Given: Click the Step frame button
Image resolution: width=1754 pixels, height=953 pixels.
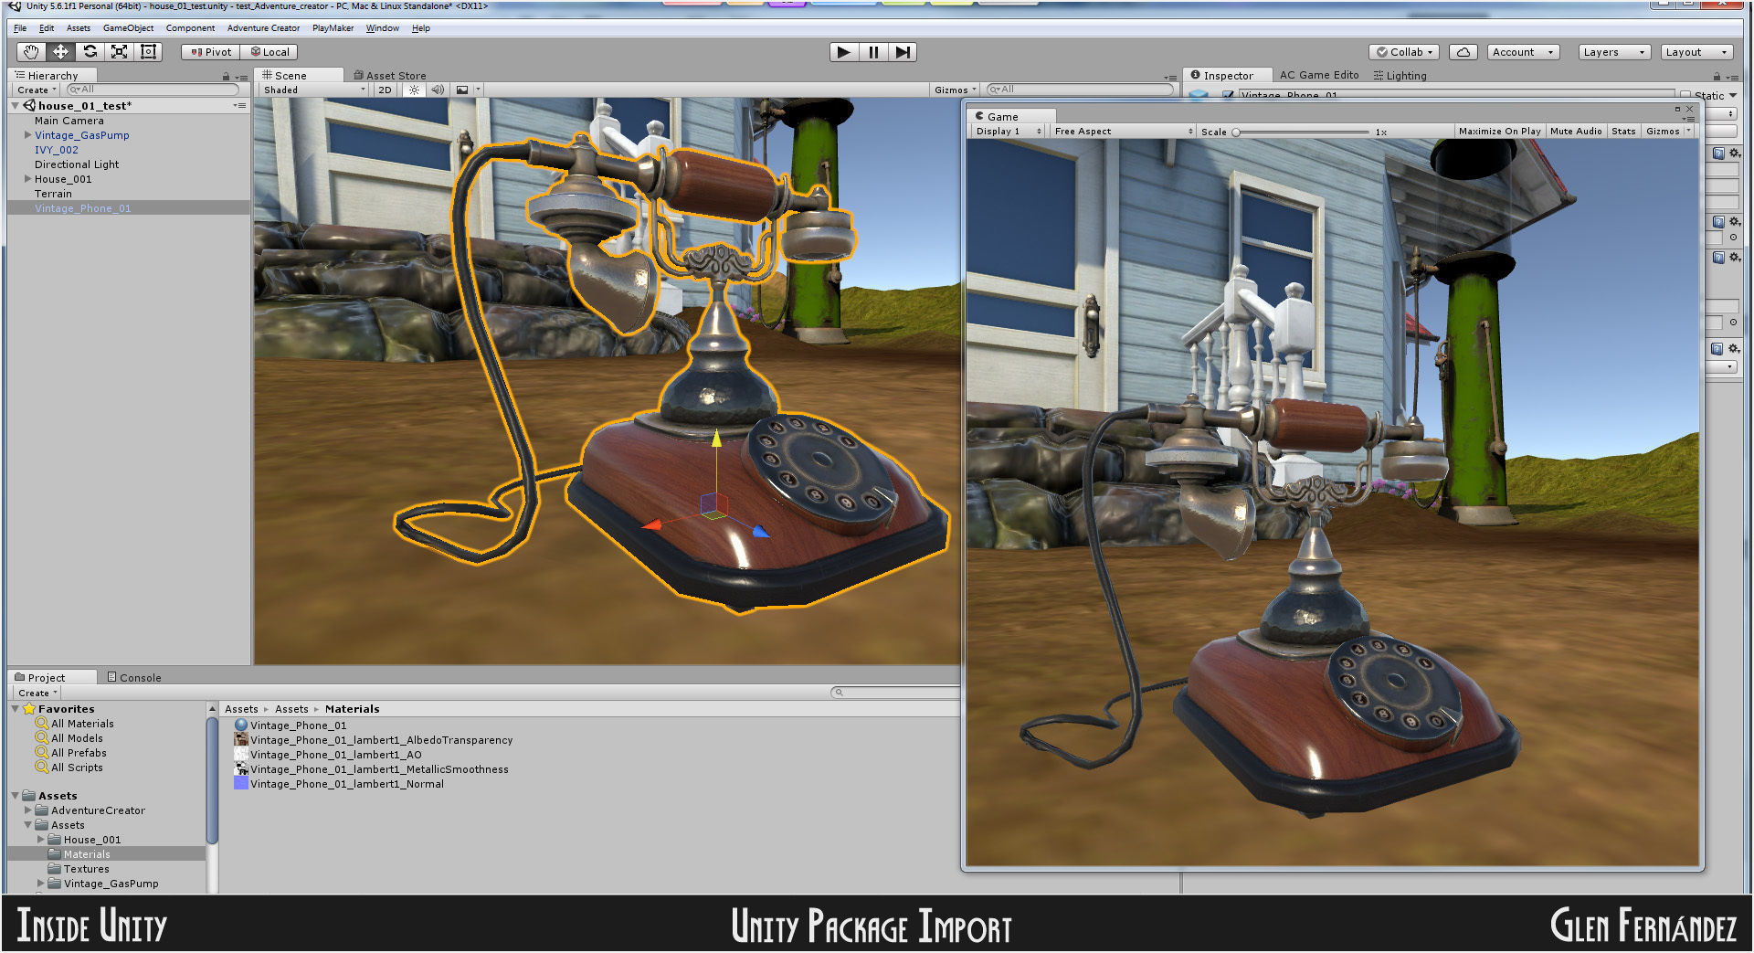Looking at the screenshot, I should click(x=903, y=52).
